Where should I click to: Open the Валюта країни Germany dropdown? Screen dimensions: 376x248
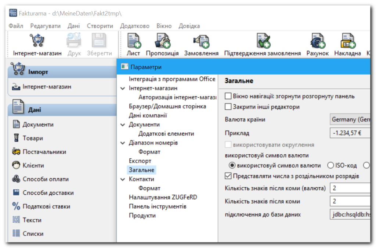coord(350,119)
